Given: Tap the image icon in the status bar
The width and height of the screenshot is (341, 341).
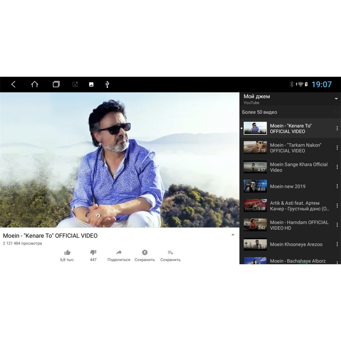Looking at the screenshot, I should (91, 84).
